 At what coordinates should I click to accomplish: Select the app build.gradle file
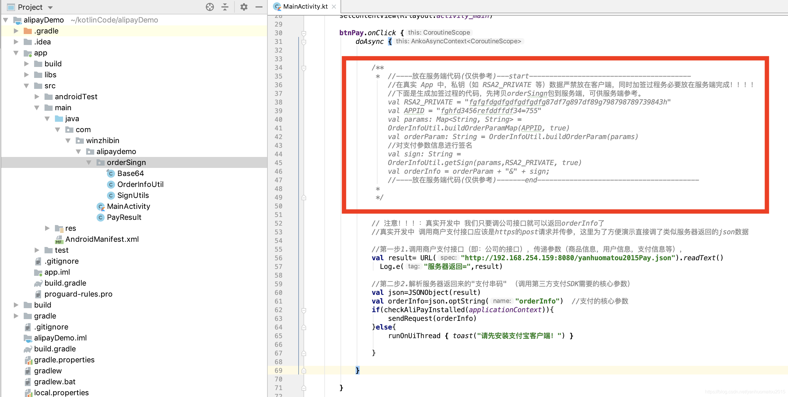point(65,283)
